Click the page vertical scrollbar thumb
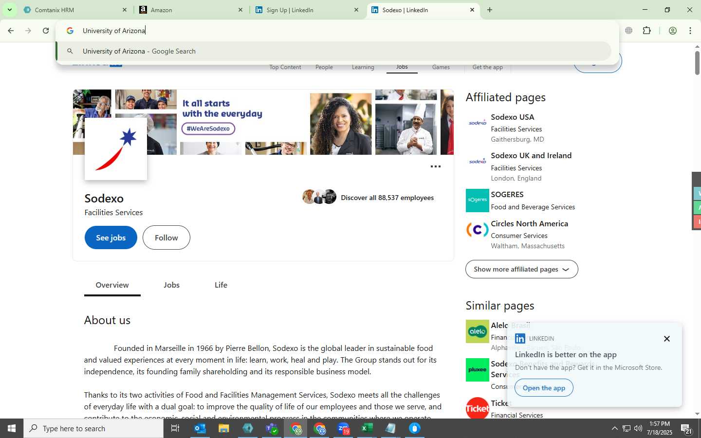701x438 pixels. pos(697,62)
